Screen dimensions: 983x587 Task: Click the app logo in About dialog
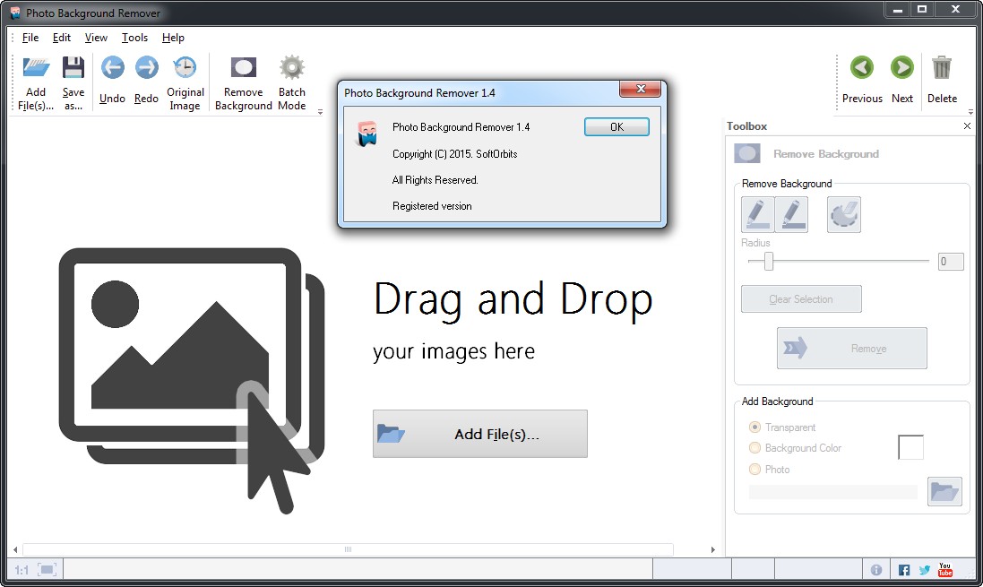coord(366,134)
